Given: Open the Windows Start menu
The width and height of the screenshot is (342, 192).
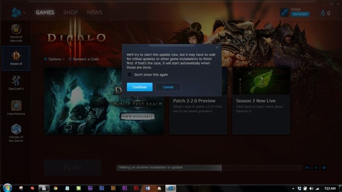Looking at the screenshot, I should click(x=7, y=188).
